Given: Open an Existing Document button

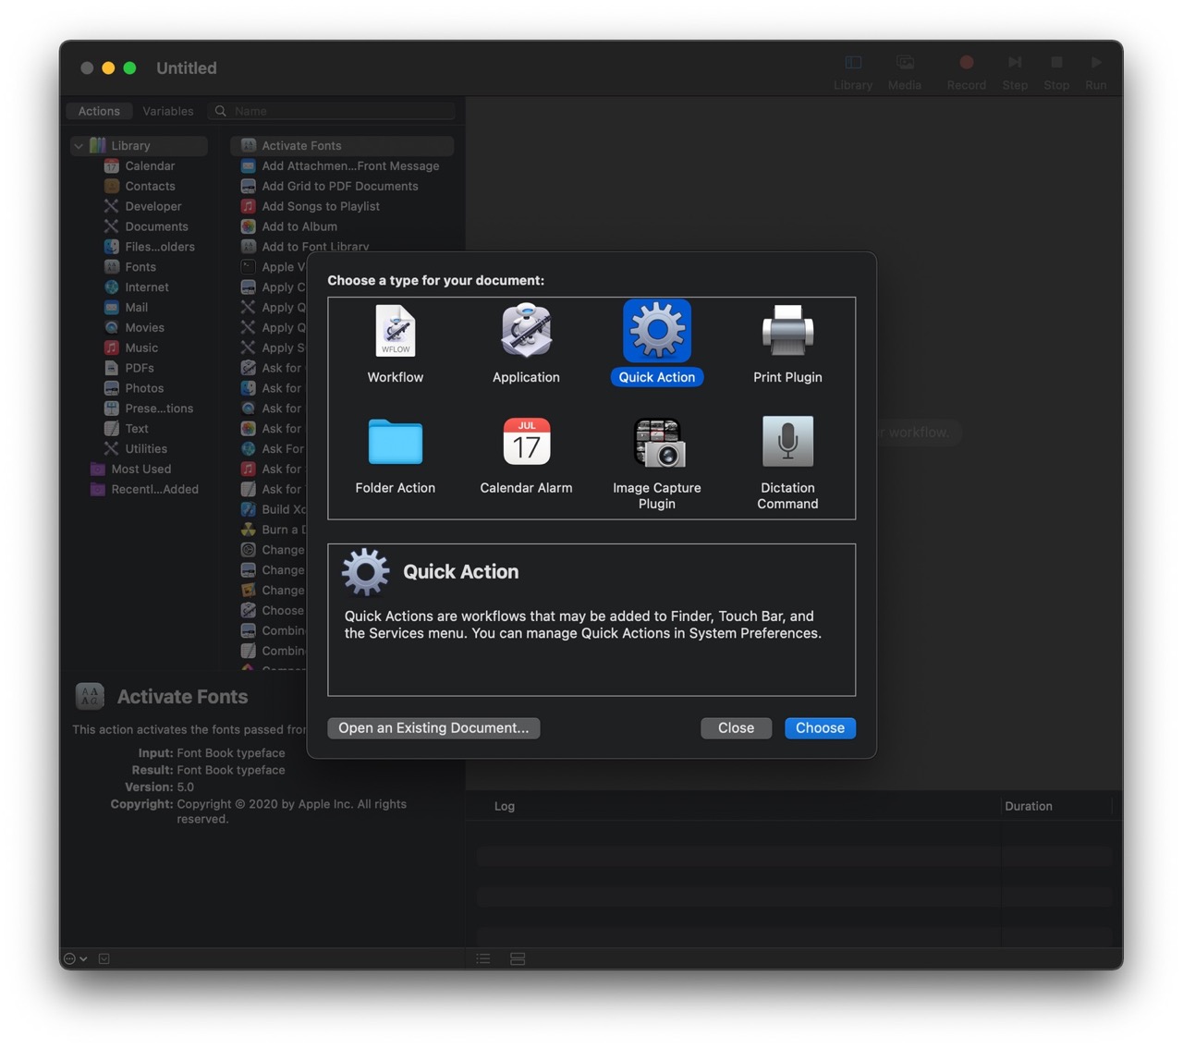Looking at the screenshot, I should tap(433, 728).
